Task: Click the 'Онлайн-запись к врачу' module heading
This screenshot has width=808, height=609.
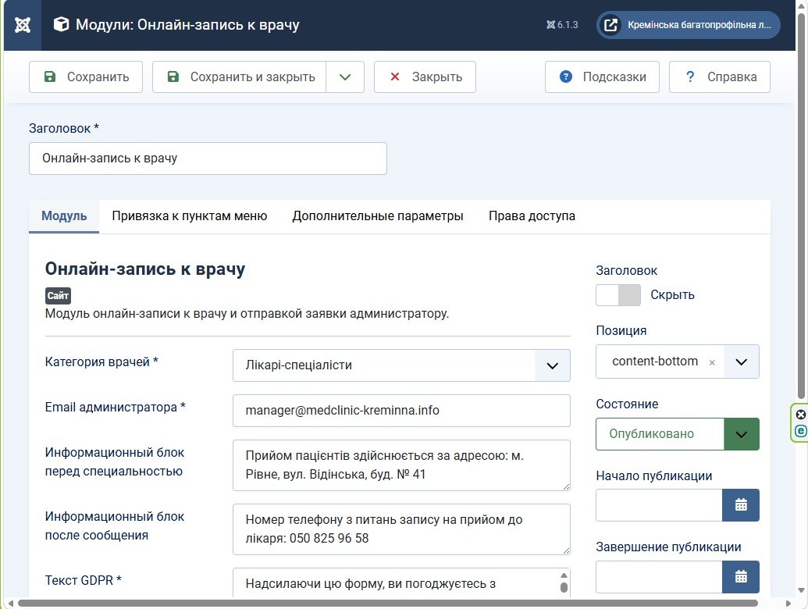Action: point(144,269)
